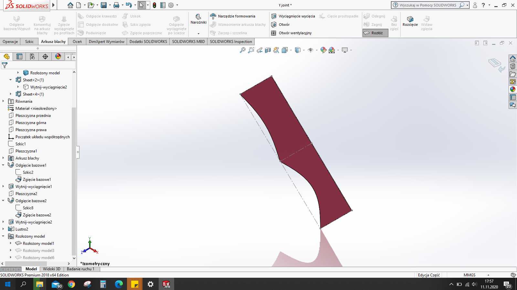517x290 pixels.
Task: Switch to the SOLIDWORKS MBD tab
Action: click(x=188, y=42)
